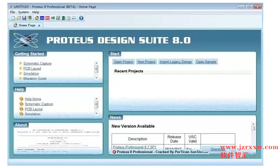Open the File menu
Viewport: 280px width, 168px height.
[13, 12]
